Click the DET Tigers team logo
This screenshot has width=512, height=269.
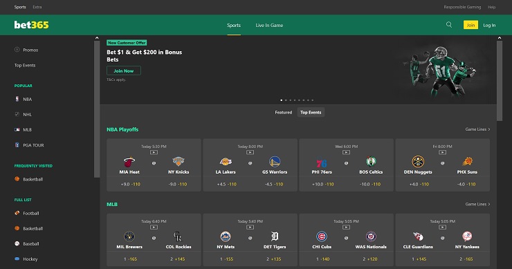[x=275, y=236]
